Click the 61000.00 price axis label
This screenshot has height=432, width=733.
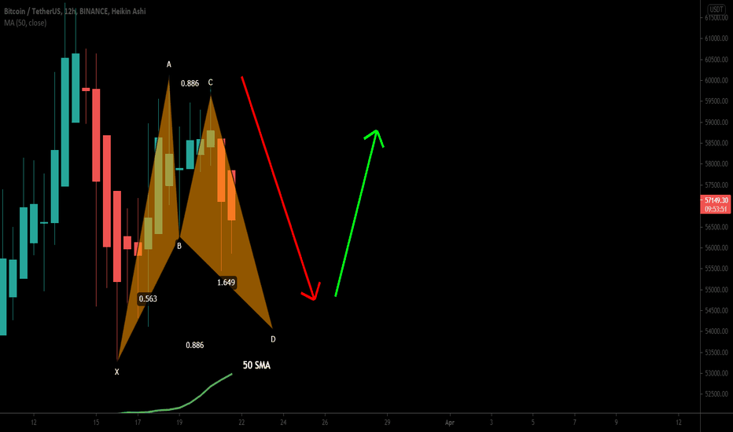pos(716,38)
